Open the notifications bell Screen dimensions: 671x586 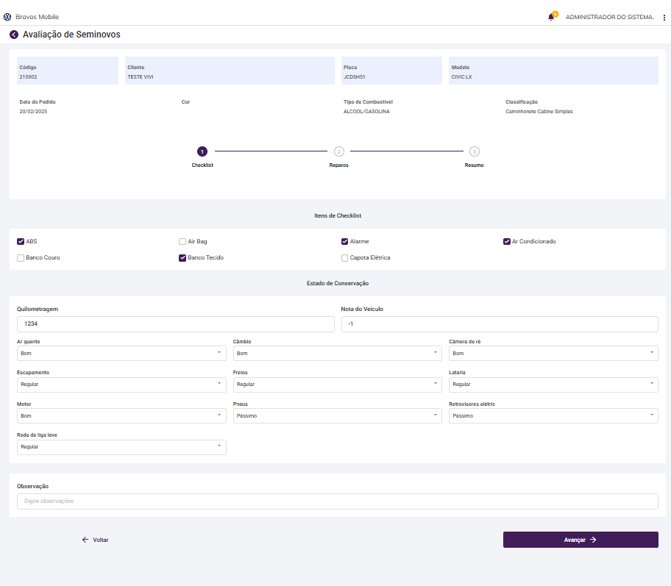(x=551, y=17)
